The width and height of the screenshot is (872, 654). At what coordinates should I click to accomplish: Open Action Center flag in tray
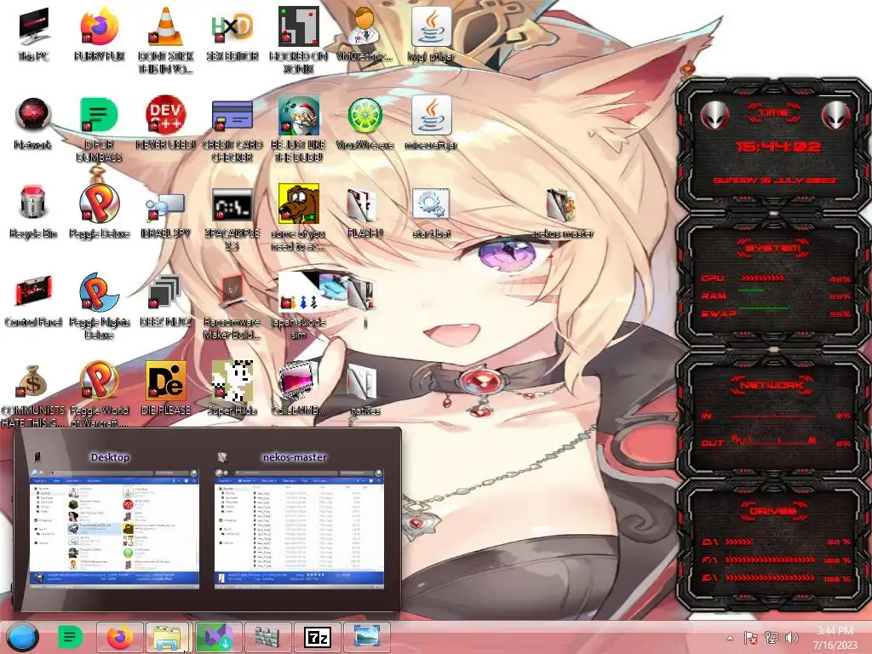click(x=751, y=638)
